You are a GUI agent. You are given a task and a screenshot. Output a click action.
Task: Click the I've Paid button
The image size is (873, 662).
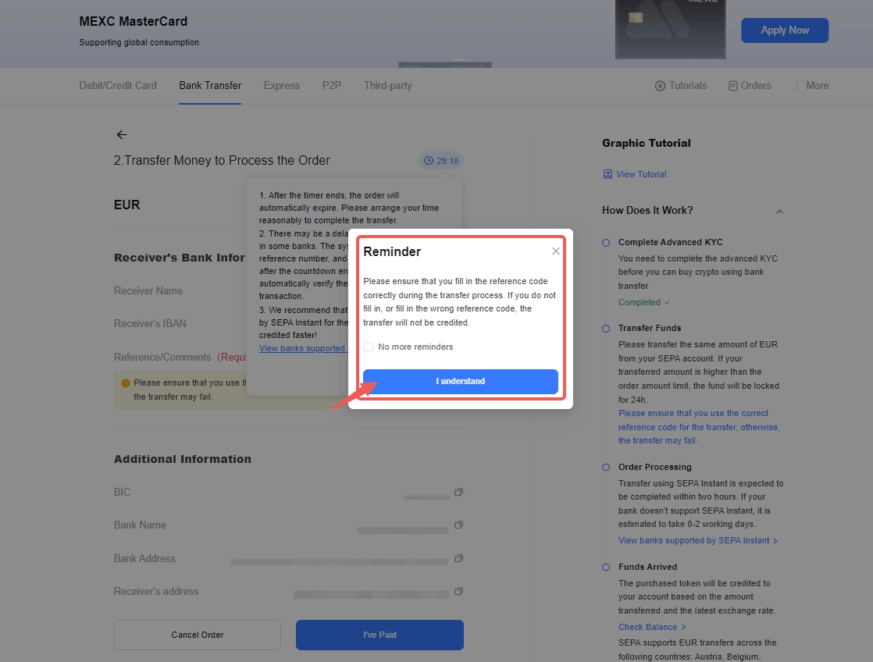click(x=379, y=635)
